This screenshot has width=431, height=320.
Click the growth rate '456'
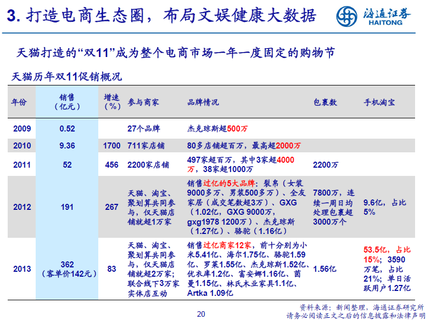[x=111, y=165]
